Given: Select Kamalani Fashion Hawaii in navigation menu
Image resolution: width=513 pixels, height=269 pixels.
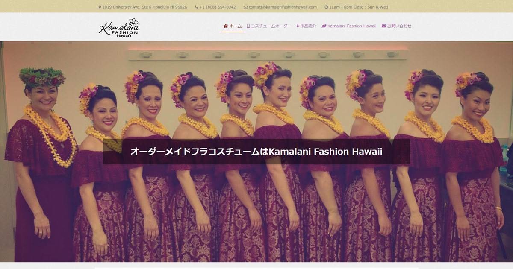Looking at the screenshot, I should point(352,26).
